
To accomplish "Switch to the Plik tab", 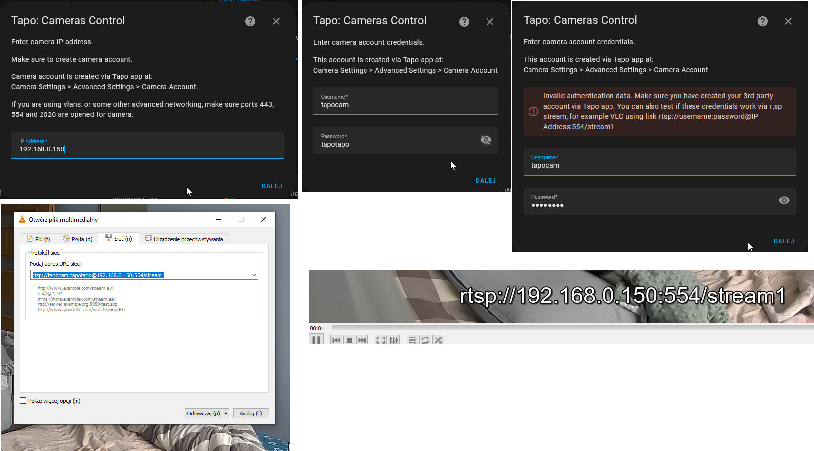I will (38, 239).
